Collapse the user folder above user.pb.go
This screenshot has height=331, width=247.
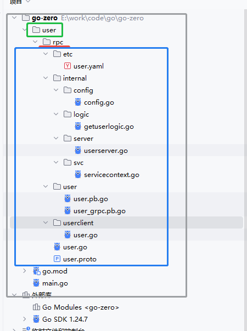(46, 186)
